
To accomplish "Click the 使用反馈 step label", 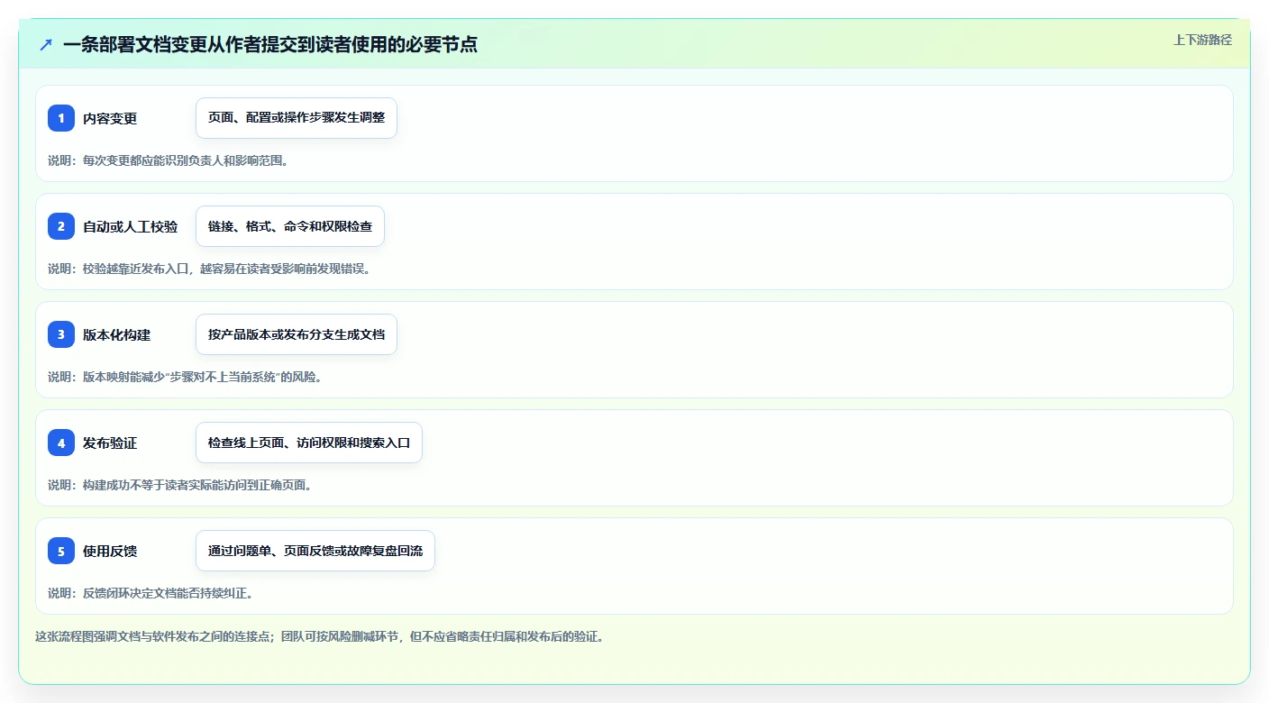I will [110, 551].
